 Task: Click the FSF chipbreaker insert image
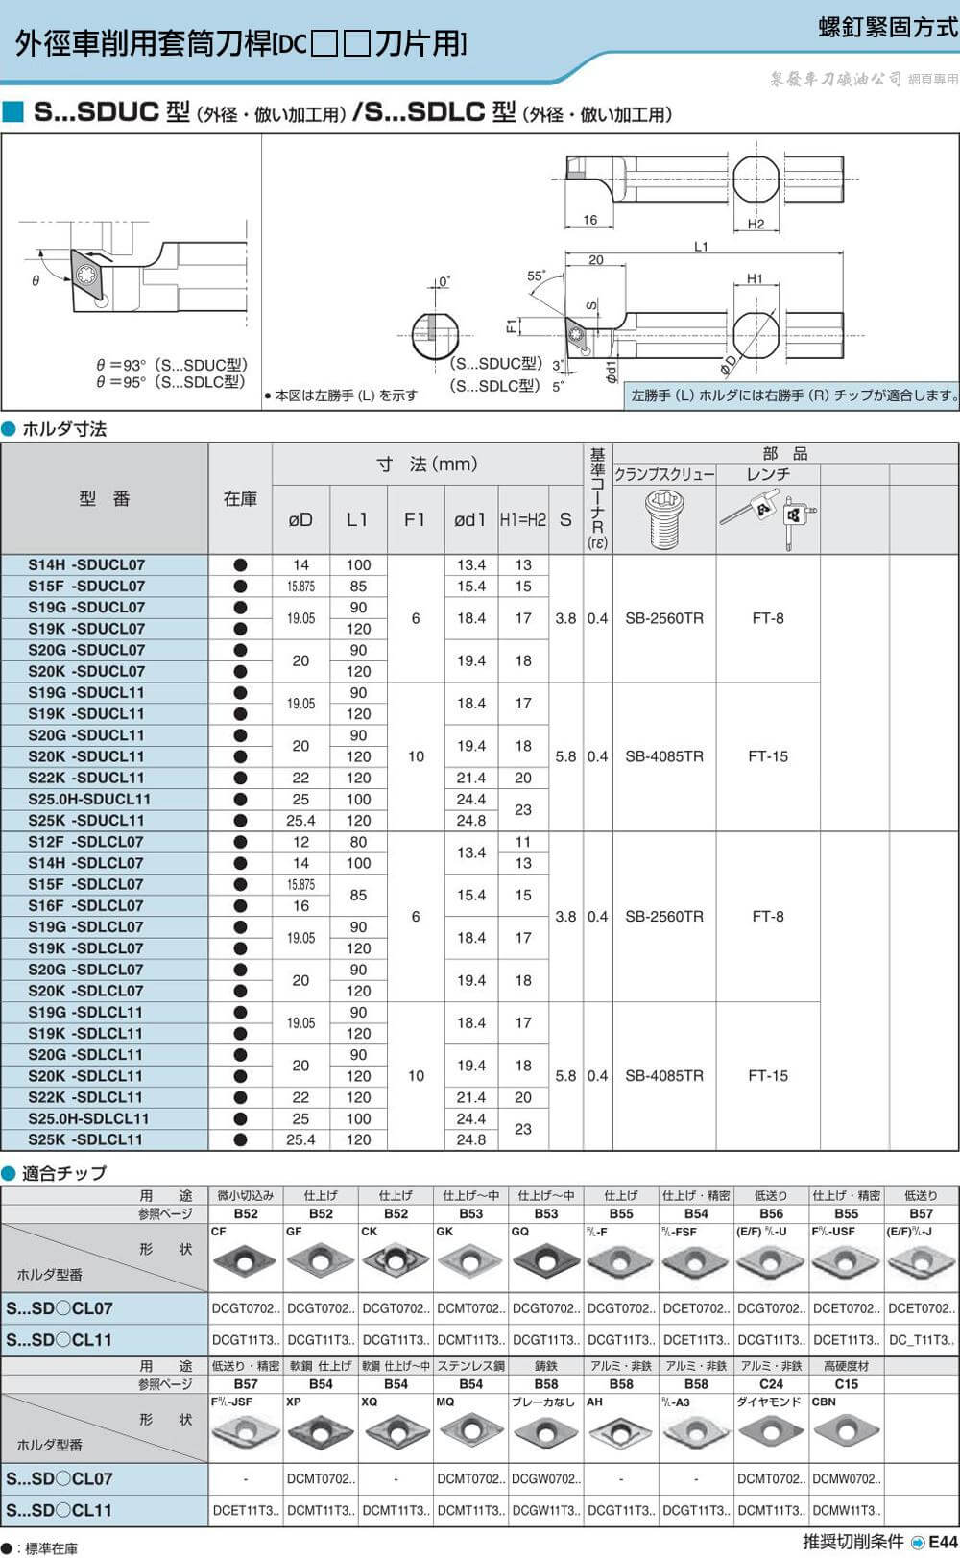[x=696, y=1261]
